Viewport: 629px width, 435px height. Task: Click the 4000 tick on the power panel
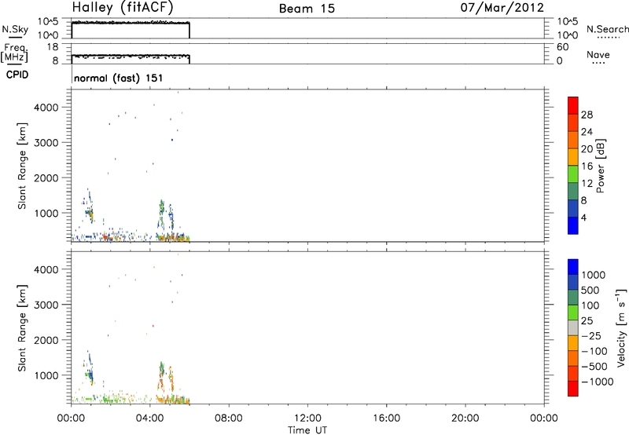pyautogui.click(x=46, y=108)
